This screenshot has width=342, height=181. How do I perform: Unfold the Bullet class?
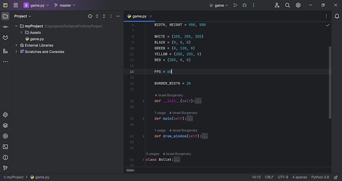tap(143, 159)
